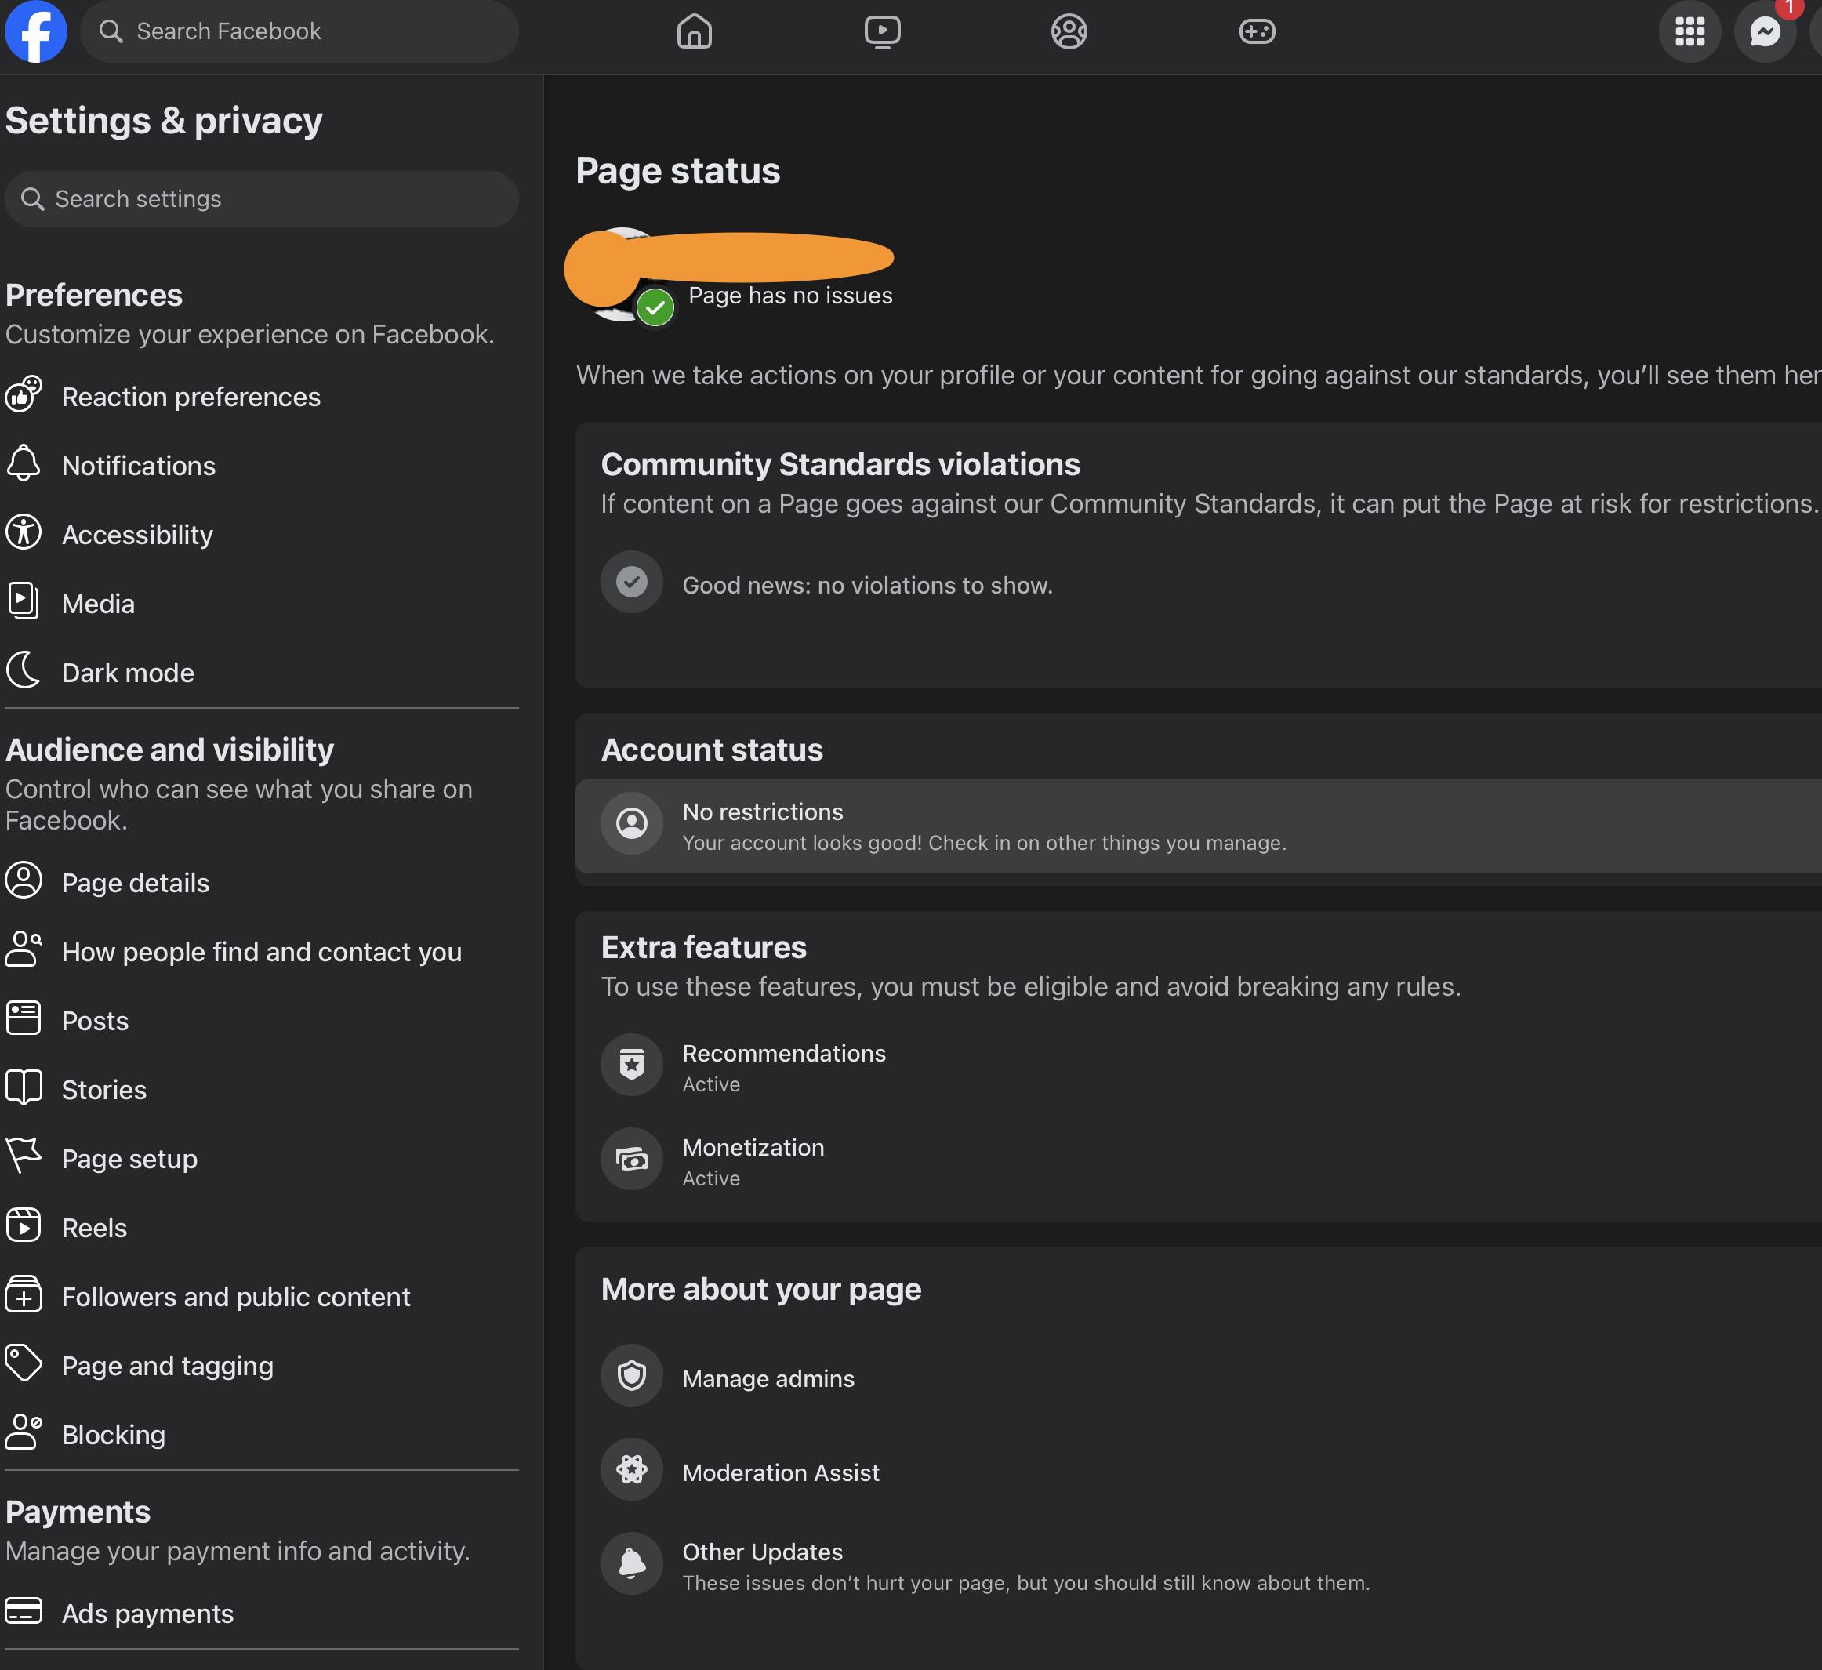Select Dark mode in the sidebar
The height and width of the screenshot is (1670, 1822).
[128, 673]
